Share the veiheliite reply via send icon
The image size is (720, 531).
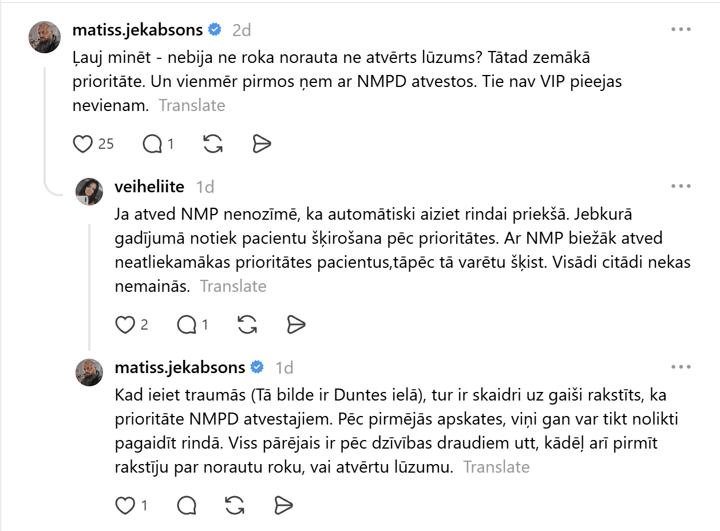[x=296, y=325]
